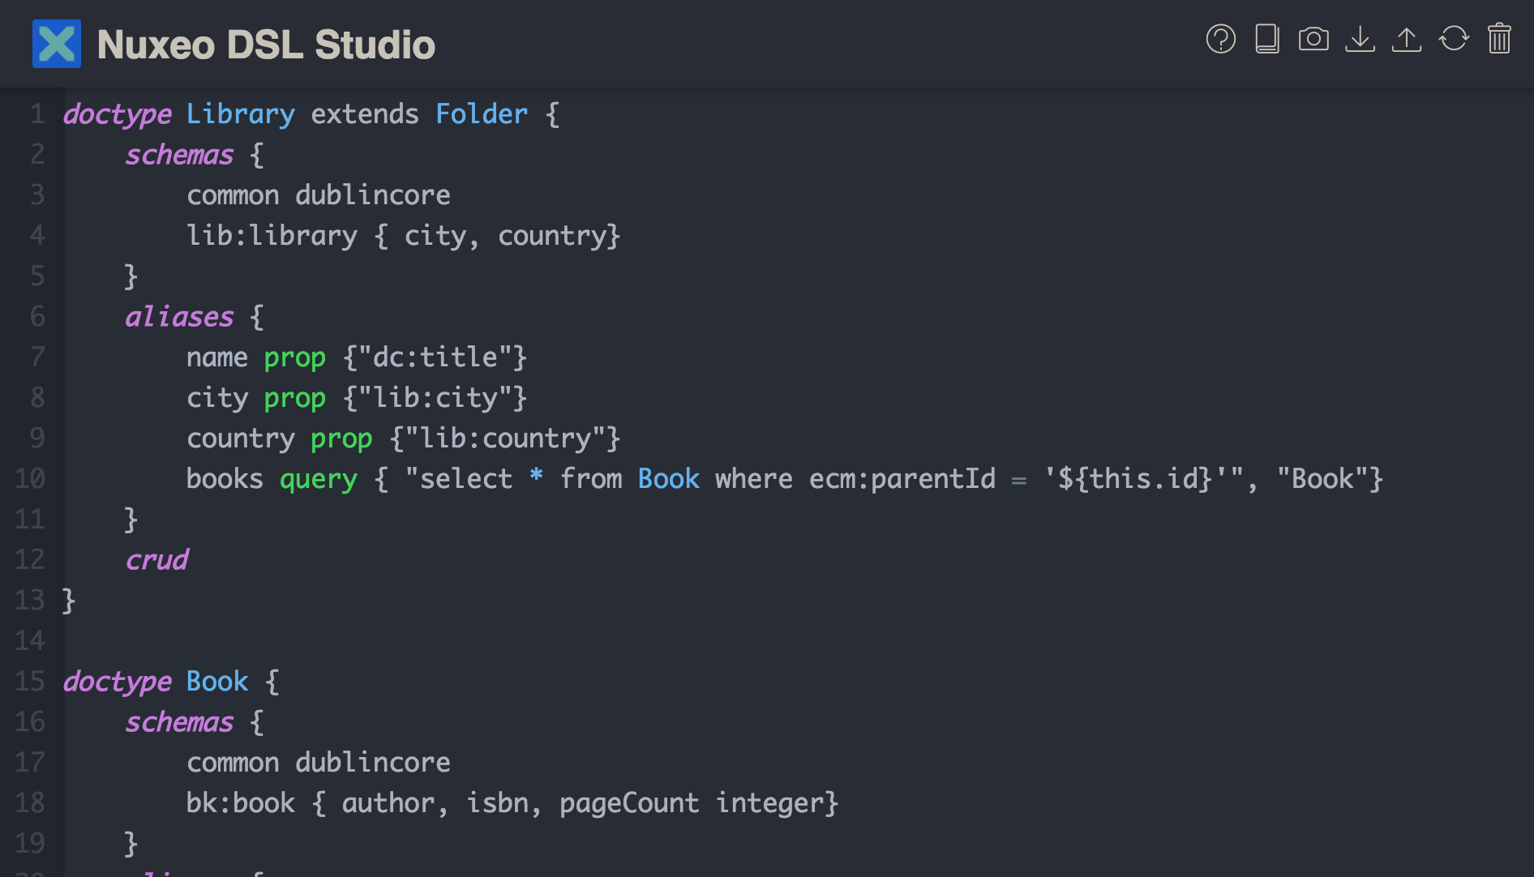
Task: Click the 'crud' keyword on line 12
Action: pos(156,560)
